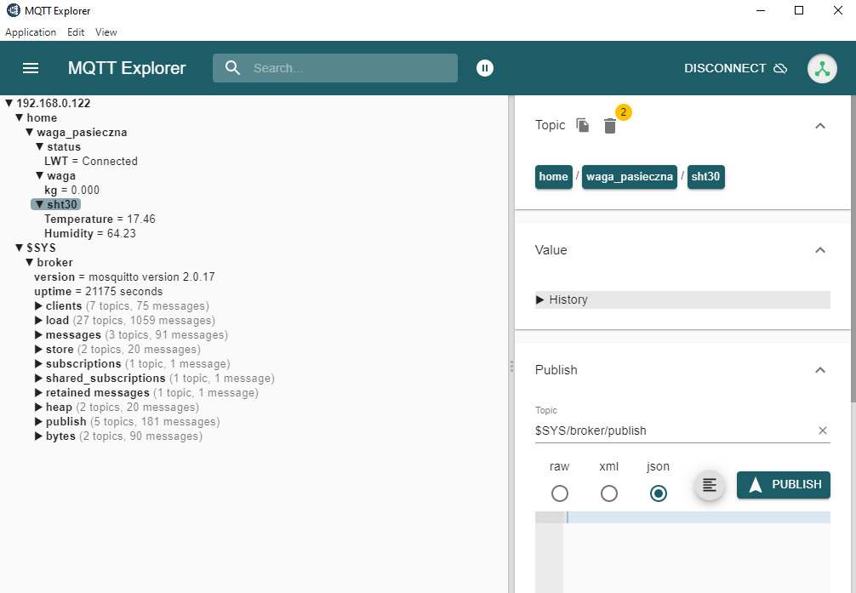Collapse the Publish panel chevron
Viewport: 856px width, 593px height.
coord(820,370)
